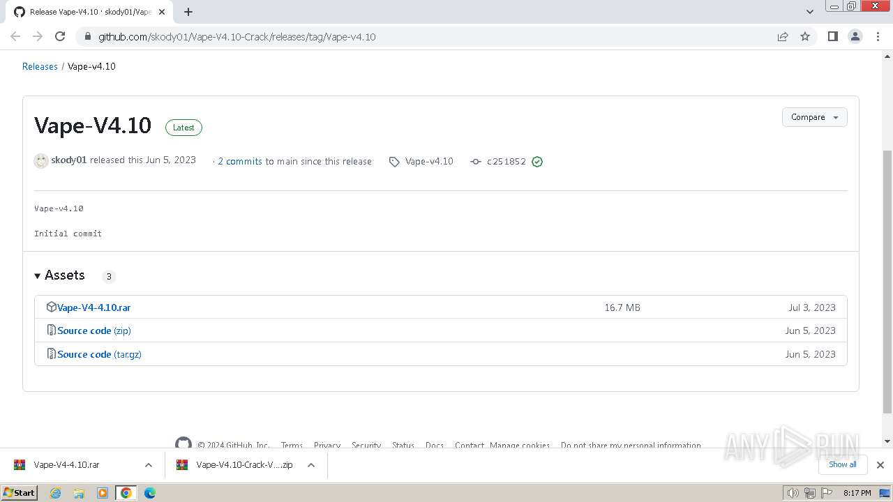
Task: Open Compare dropdown
Action: 814,117
